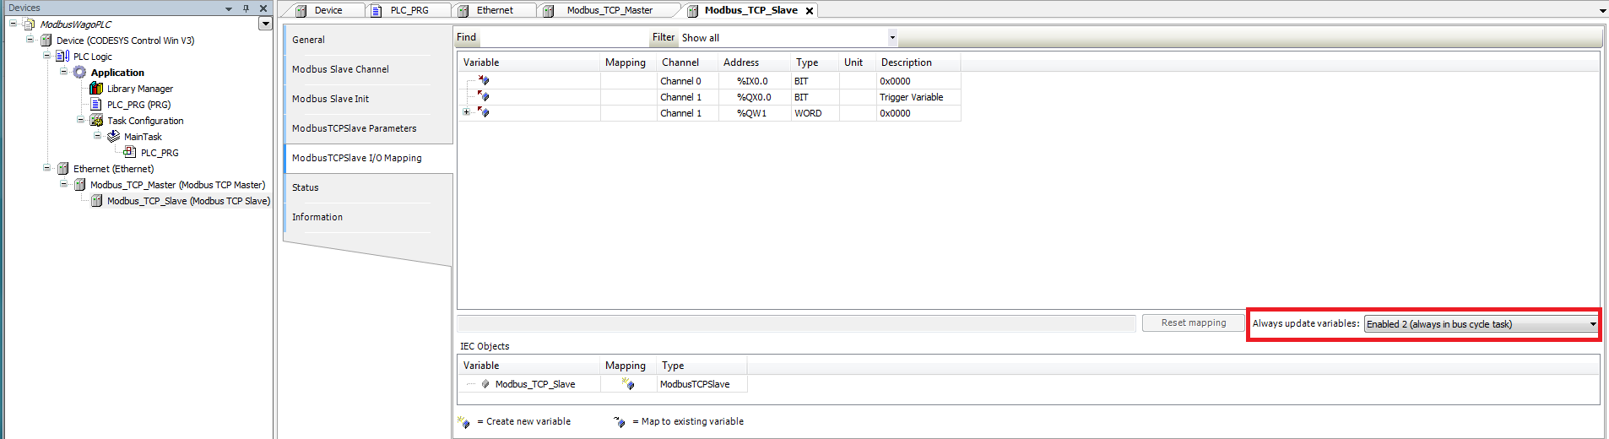Click the Trigger Variable row mapping icon

point(484,97)
